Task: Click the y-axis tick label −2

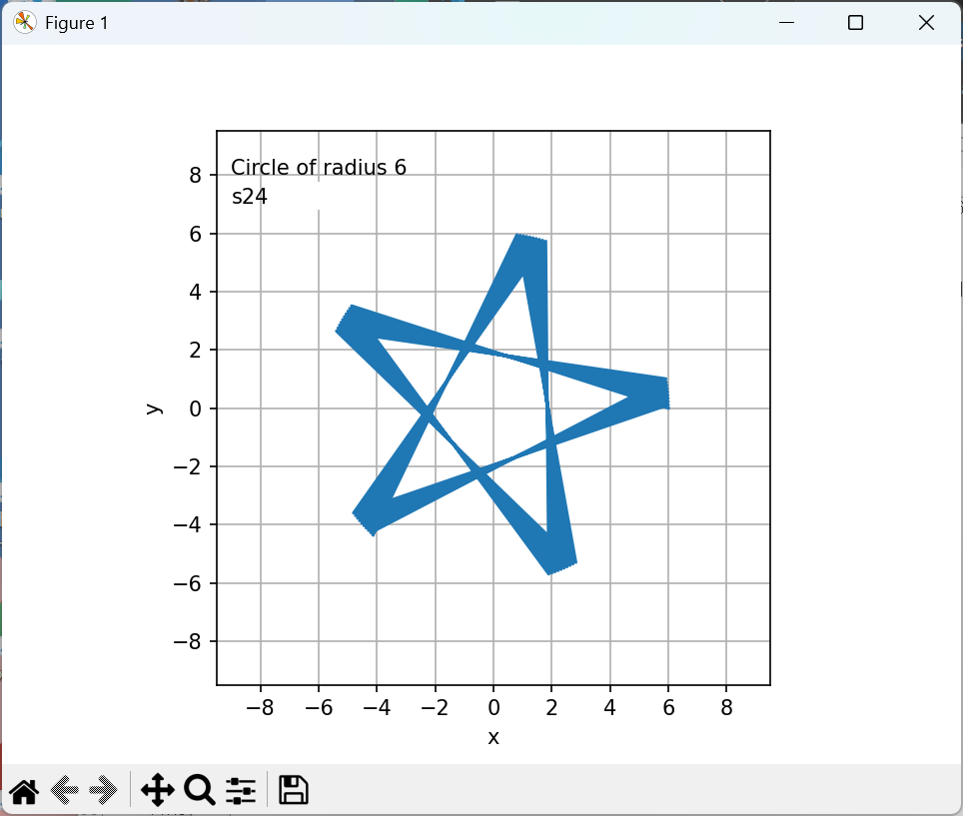Action: [188, 466]
